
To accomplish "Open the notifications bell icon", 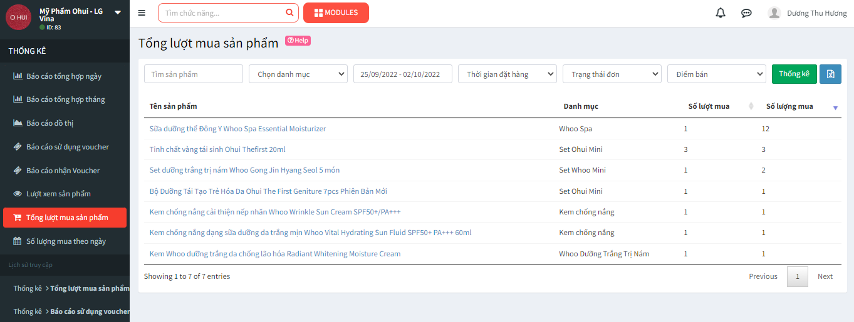I will [721, 13].
